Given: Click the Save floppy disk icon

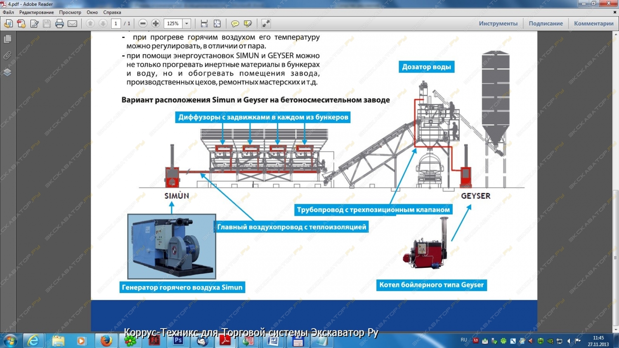Looking at the screenshot, I should (x=47, y=24).
